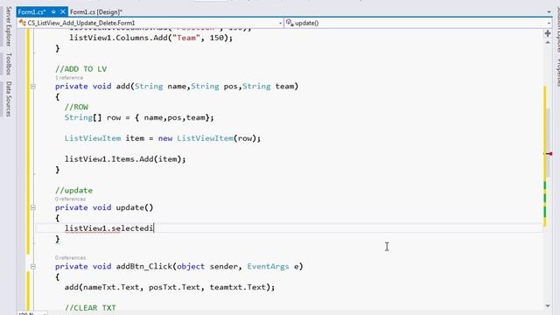Click the ListViewItem type name
Viewport: 560px width, 315px height.
coord(93,138)
